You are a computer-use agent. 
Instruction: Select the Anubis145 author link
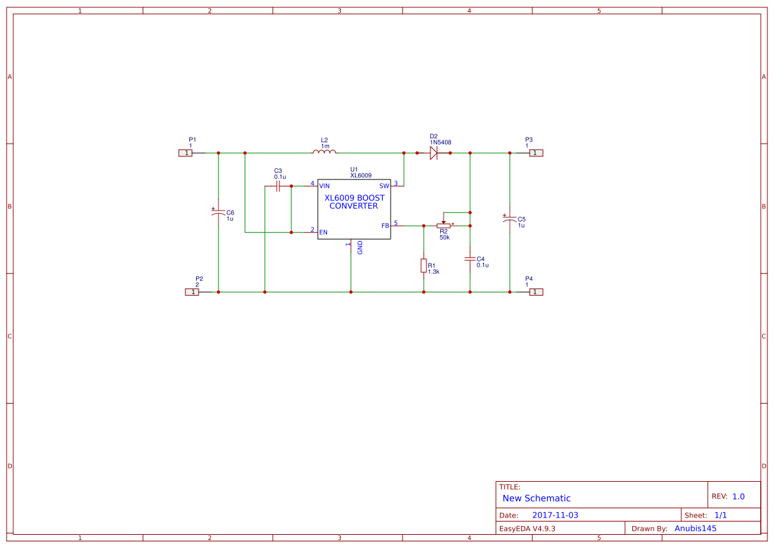(696, 527)
